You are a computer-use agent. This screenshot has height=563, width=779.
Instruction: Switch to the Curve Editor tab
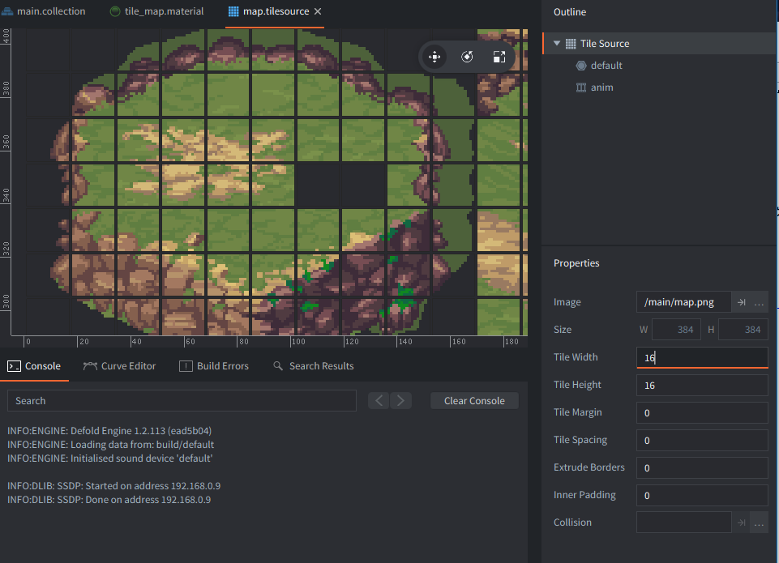pos(119,366)
